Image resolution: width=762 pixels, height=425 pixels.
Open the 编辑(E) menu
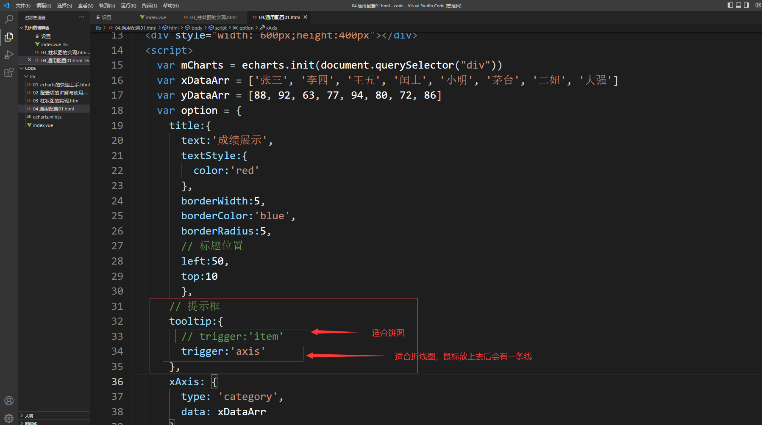click(44, 6)
